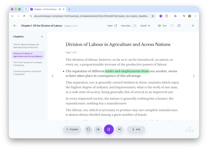Click Open to view the document externally
The height and width of the screenshot is (150, 208).
[x=112, y=26]
